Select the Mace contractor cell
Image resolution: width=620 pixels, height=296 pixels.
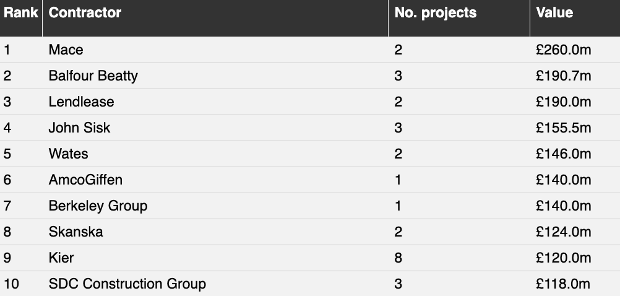tap(66, 50)
